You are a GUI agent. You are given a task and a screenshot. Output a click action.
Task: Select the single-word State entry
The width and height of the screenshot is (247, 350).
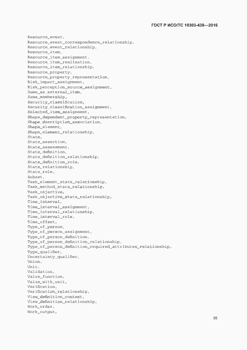tap(35, 137)
